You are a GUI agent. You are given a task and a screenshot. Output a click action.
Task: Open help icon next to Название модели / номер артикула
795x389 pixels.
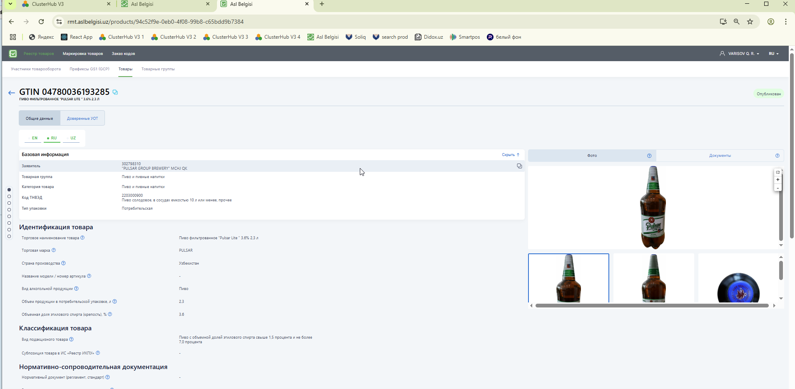tap(89, 276)
